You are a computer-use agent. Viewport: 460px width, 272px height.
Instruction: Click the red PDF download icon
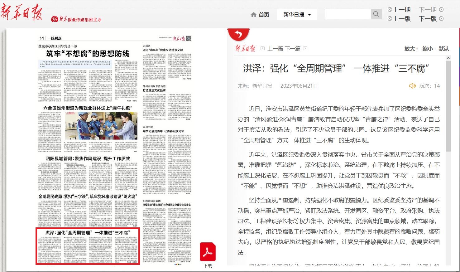point(208,252)
